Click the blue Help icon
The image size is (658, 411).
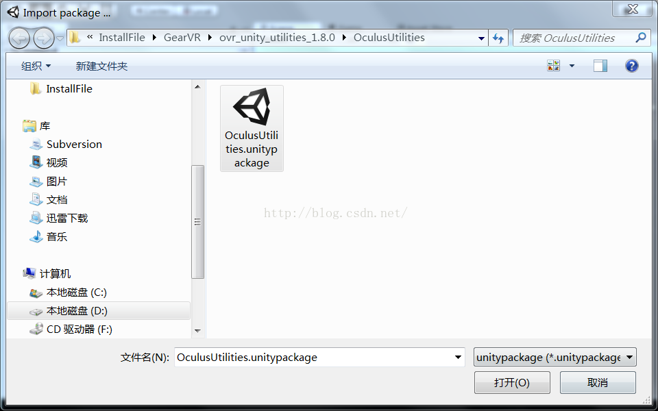631,66
